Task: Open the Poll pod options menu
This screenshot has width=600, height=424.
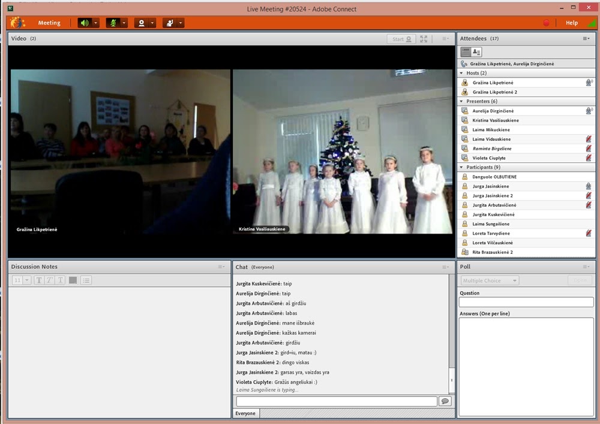Action: click(586, 266)
